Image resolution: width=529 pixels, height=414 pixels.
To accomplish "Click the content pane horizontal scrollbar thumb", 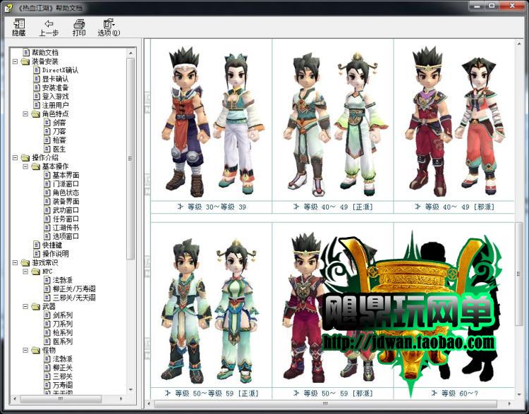I will pyautogui.click(x=326, y=403).
